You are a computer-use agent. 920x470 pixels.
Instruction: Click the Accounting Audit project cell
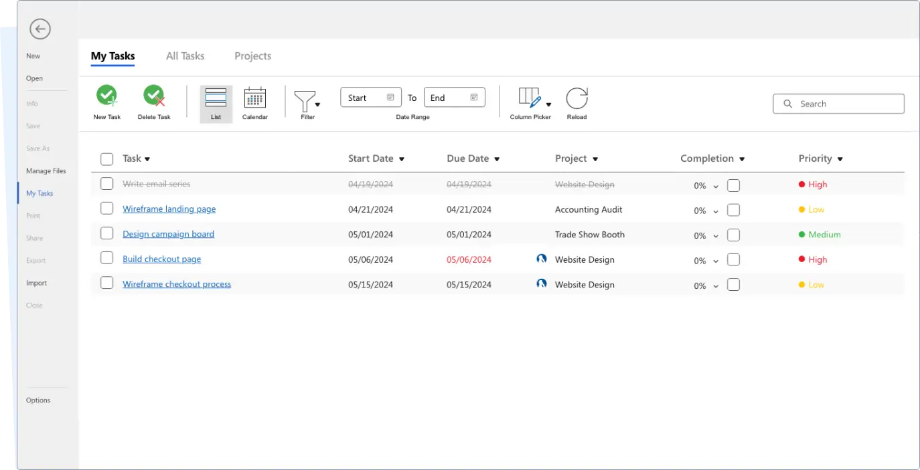click(589, 209)
